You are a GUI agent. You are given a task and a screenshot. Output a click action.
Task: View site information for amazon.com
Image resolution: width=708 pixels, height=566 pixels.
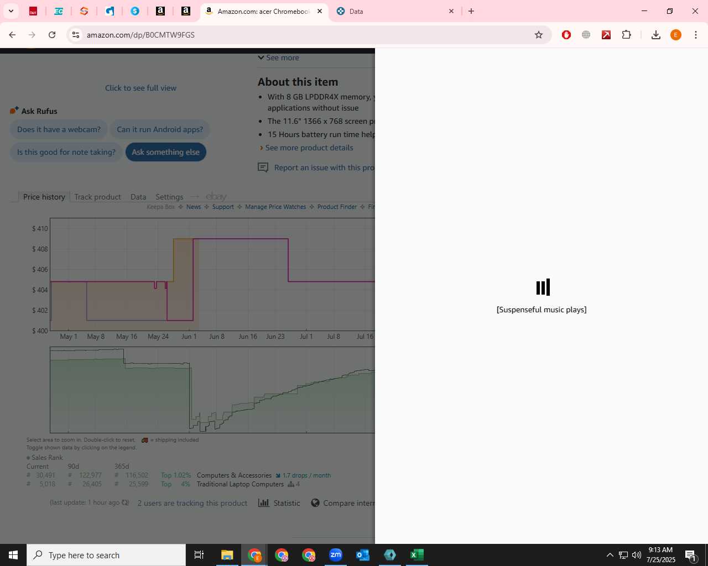(76, 35)
